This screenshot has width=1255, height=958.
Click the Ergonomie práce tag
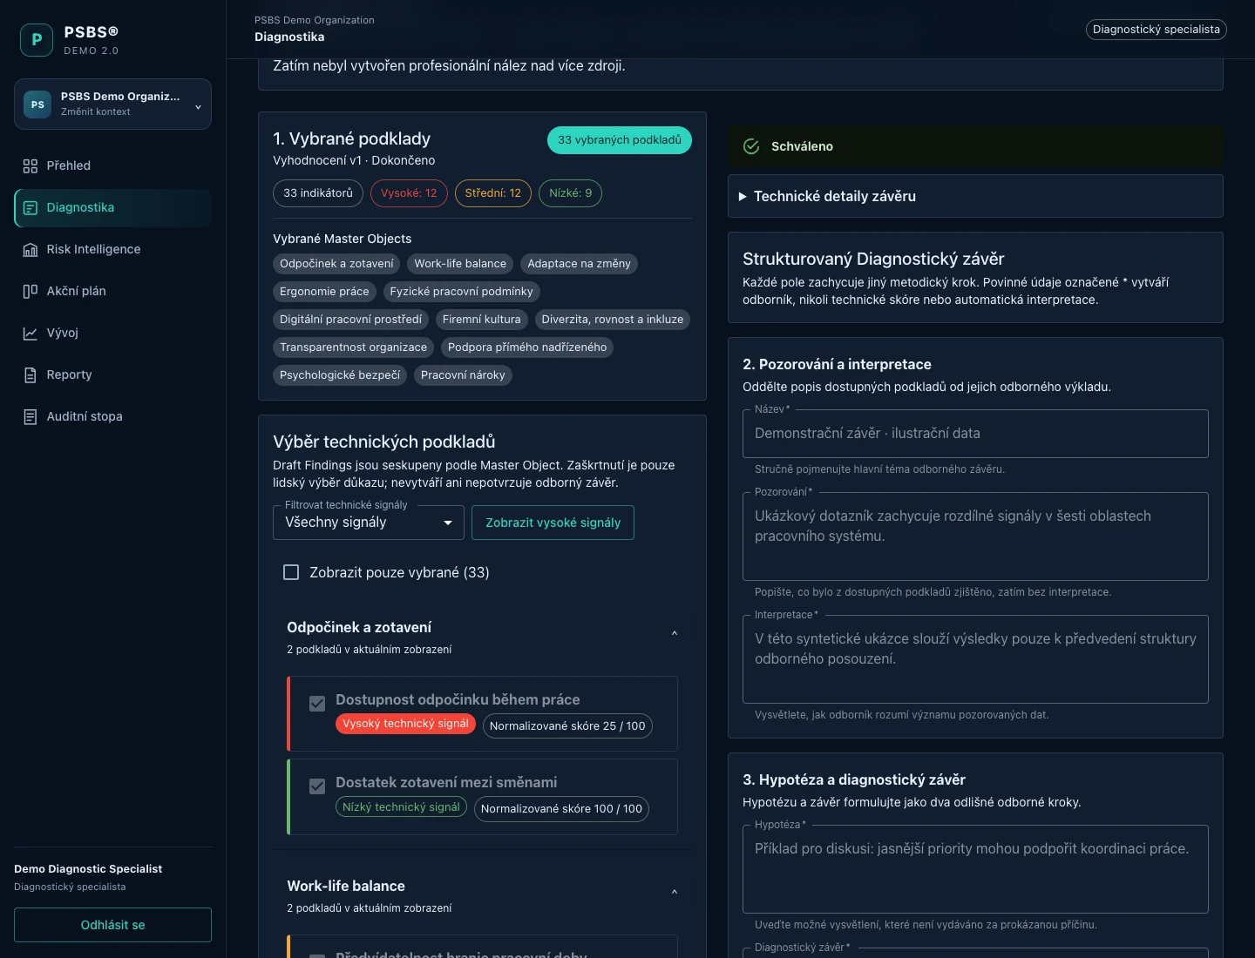coord(324,292)
